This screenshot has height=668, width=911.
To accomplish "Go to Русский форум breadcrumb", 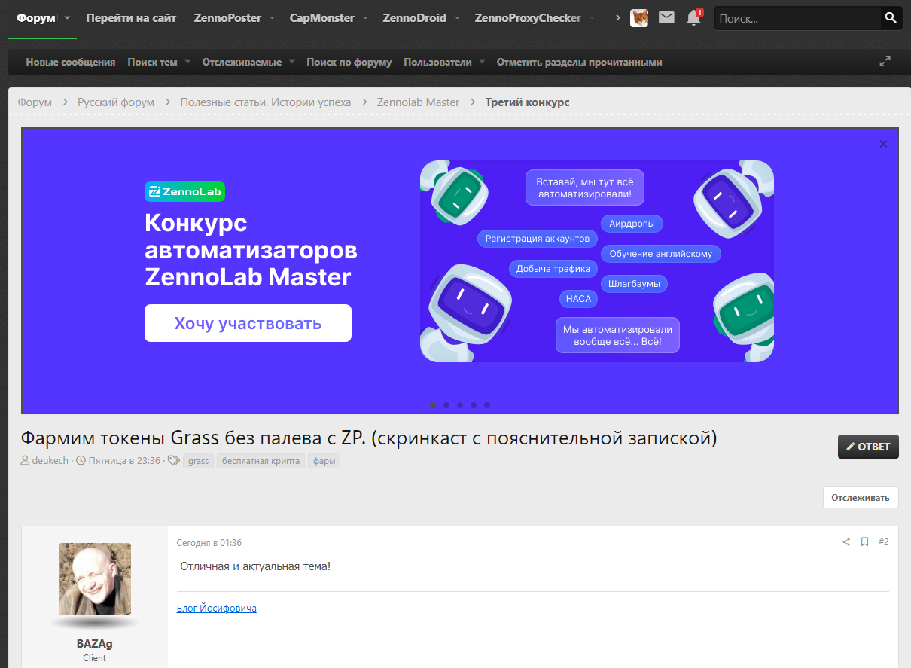I will pos(116,102).
